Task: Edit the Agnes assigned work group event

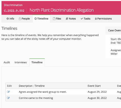Action: (x=8, y=92)
